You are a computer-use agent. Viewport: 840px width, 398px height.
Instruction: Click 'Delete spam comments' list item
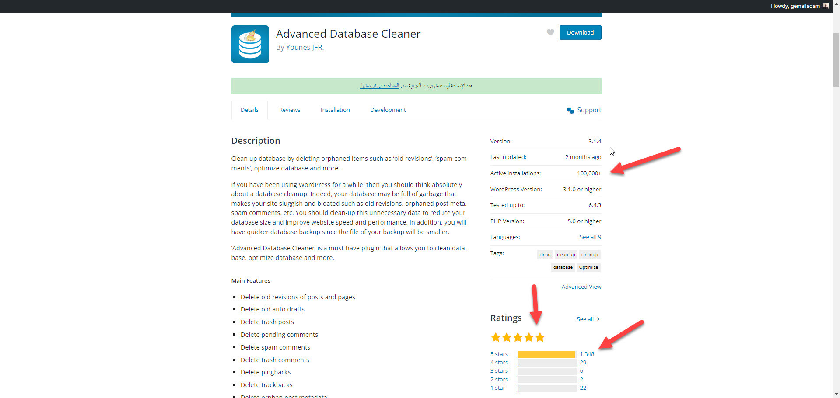275,347
